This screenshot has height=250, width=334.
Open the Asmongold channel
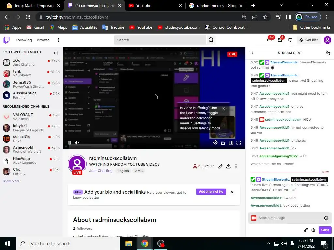(x=31, y=149)
